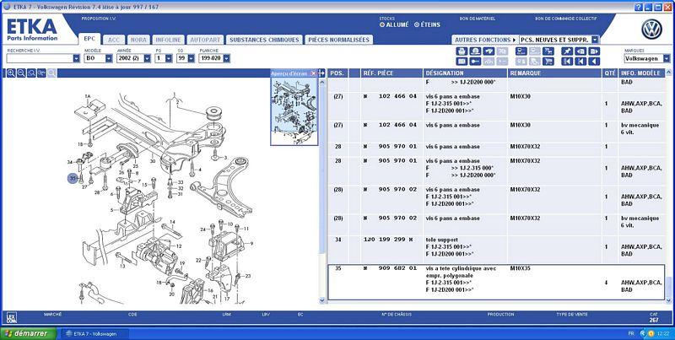
Task: Select the row 34 'tole support' designation
Action: coord(441,240)
